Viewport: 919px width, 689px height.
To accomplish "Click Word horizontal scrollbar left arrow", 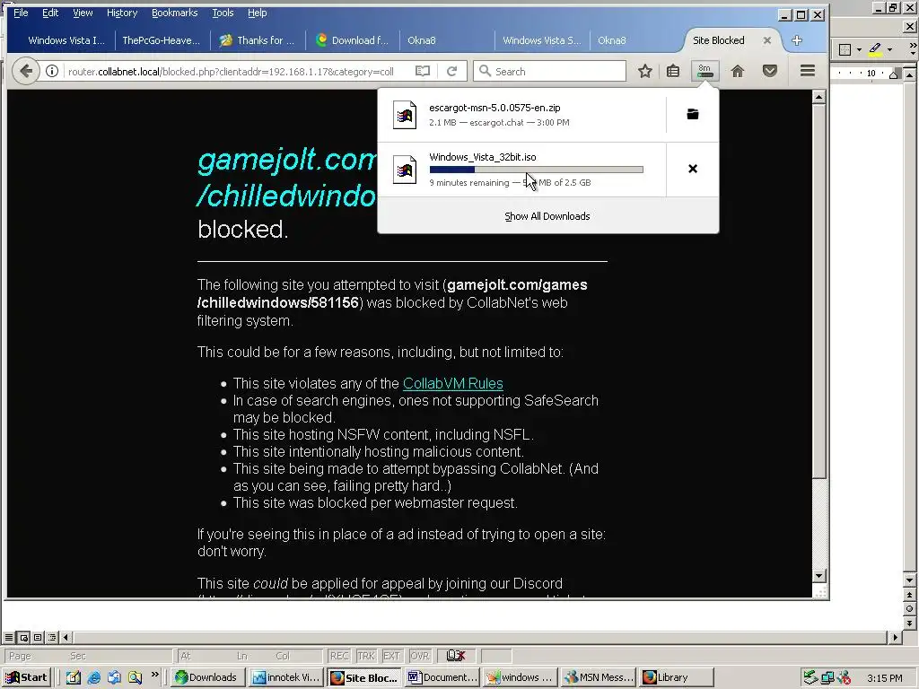I will pyautogui.click(x=66, y=637).
